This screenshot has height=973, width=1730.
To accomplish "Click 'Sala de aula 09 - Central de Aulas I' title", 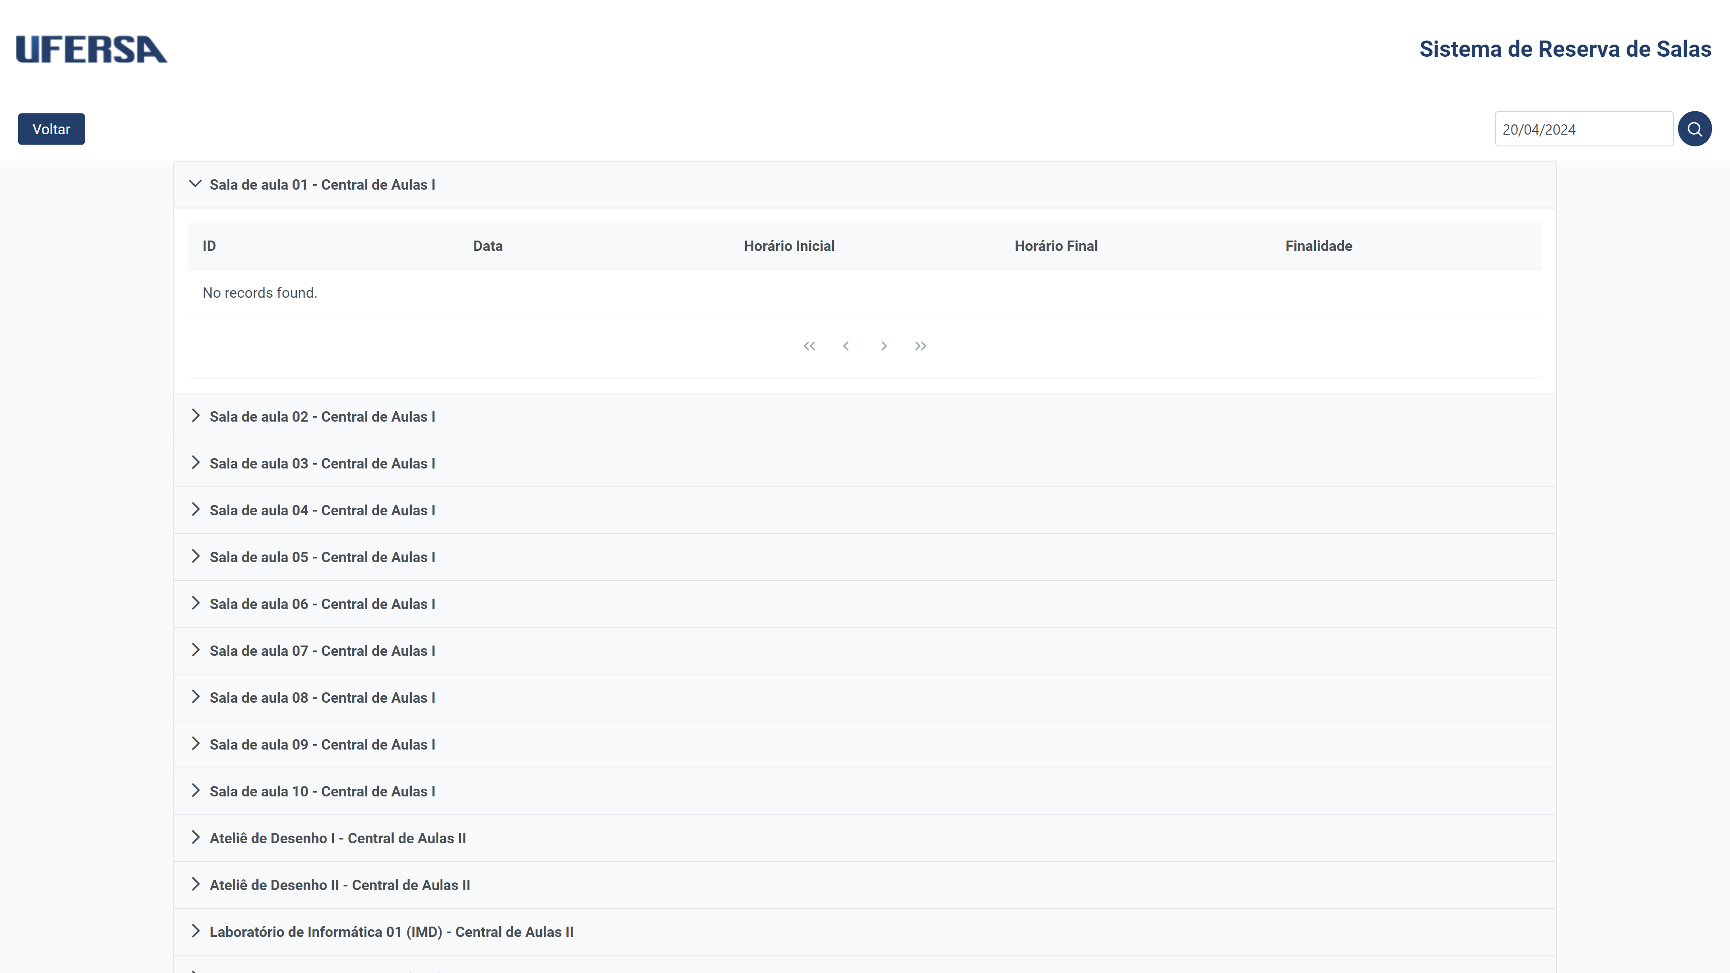I will click(323, 745).
